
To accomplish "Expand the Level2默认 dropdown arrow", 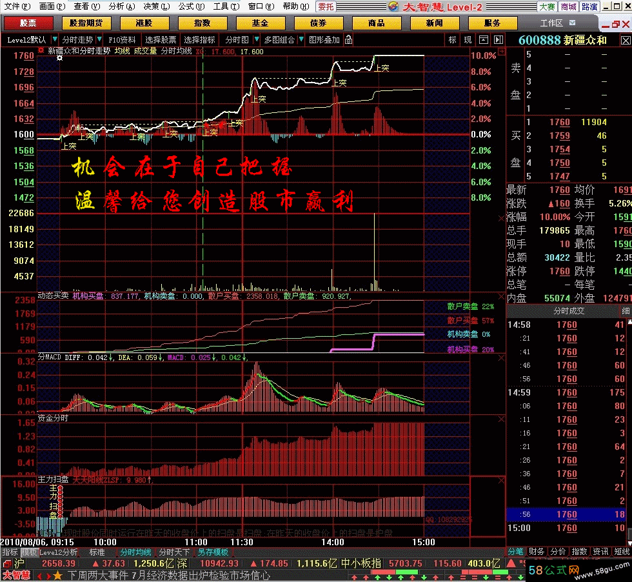I will pyautogui.click(x=55, y=39).
